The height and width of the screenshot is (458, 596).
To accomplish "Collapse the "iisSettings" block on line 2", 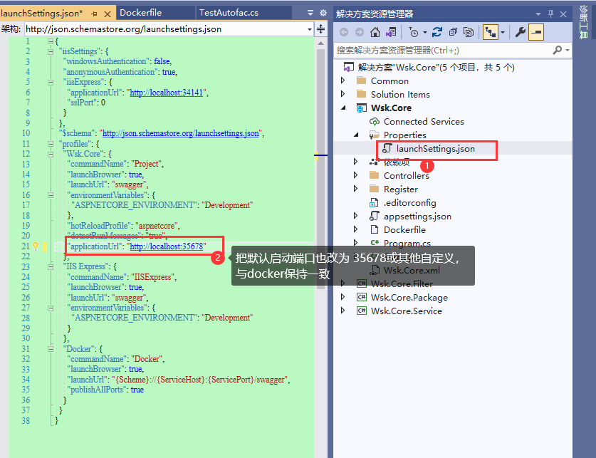I will pos(51,52).
